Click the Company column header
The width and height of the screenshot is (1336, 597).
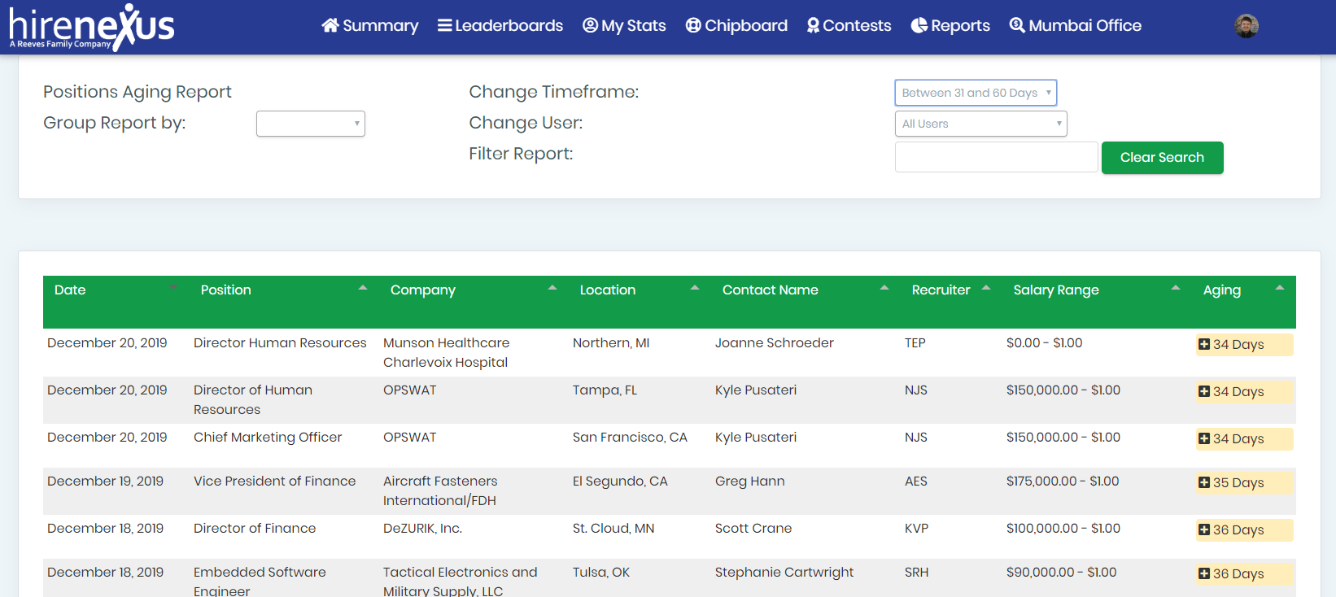coord(474,302)
